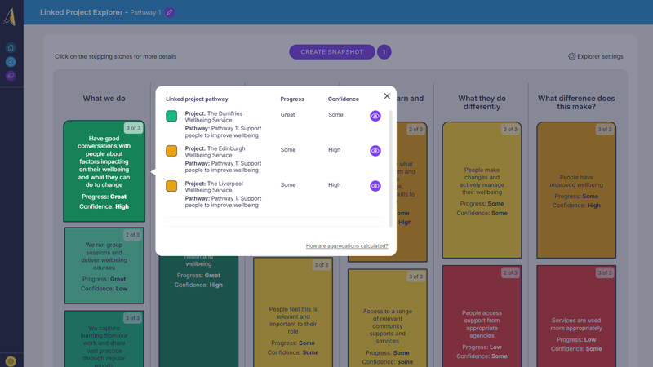Click the green Dumfries project colour swatch
653x367 pixels.
tap(171, 116)
